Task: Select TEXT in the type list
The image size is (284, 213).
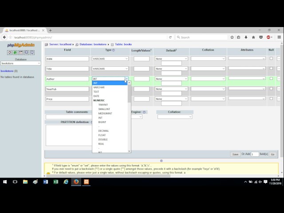Action: 110,92
